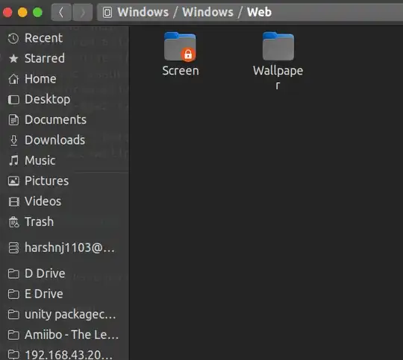This screenshot has height=360, width=403.
Task: Click the Trash bin icon
Action: click(13, 222)
